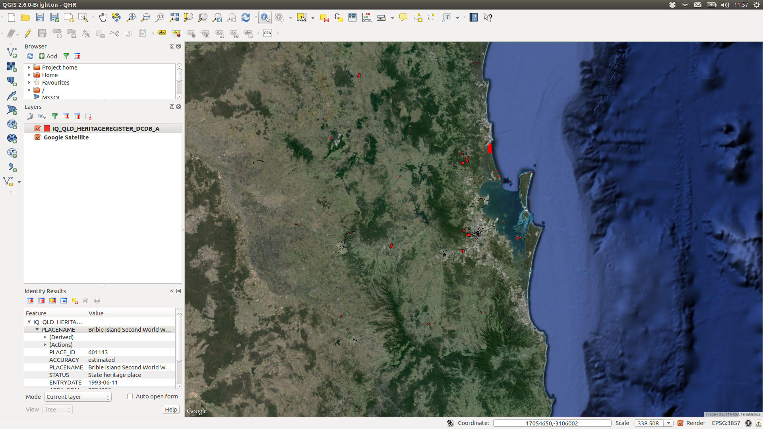The height and width of the screenshot is (429, 763).
Task: Click Add Vector Layer sidebar icon
Action: click(x=12, y=52)
